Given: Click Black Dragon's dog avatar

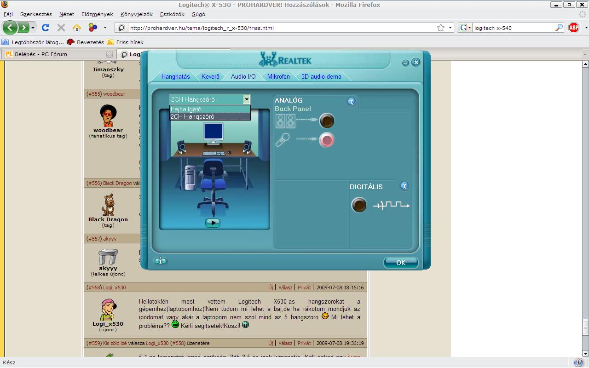Looking at the screenshot, I should (108, 205).
